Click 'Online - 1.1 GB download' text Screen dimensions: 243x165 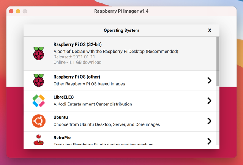pos(77,62)
